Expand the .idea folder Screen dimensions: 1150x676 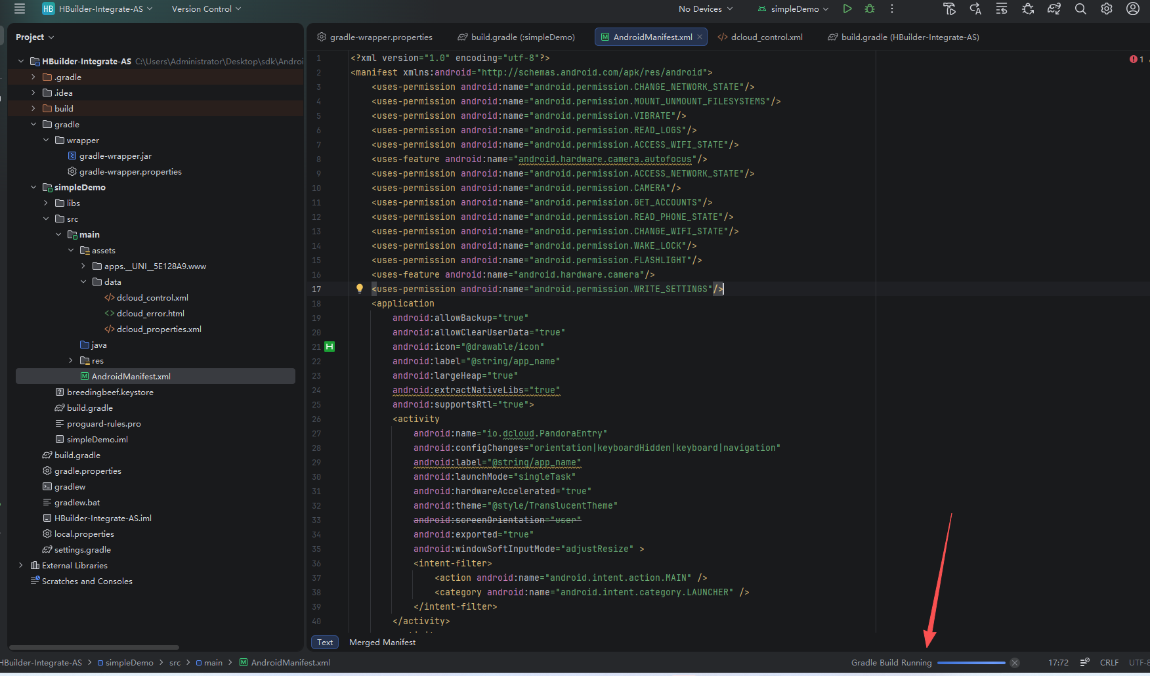(x=33, y=93)
